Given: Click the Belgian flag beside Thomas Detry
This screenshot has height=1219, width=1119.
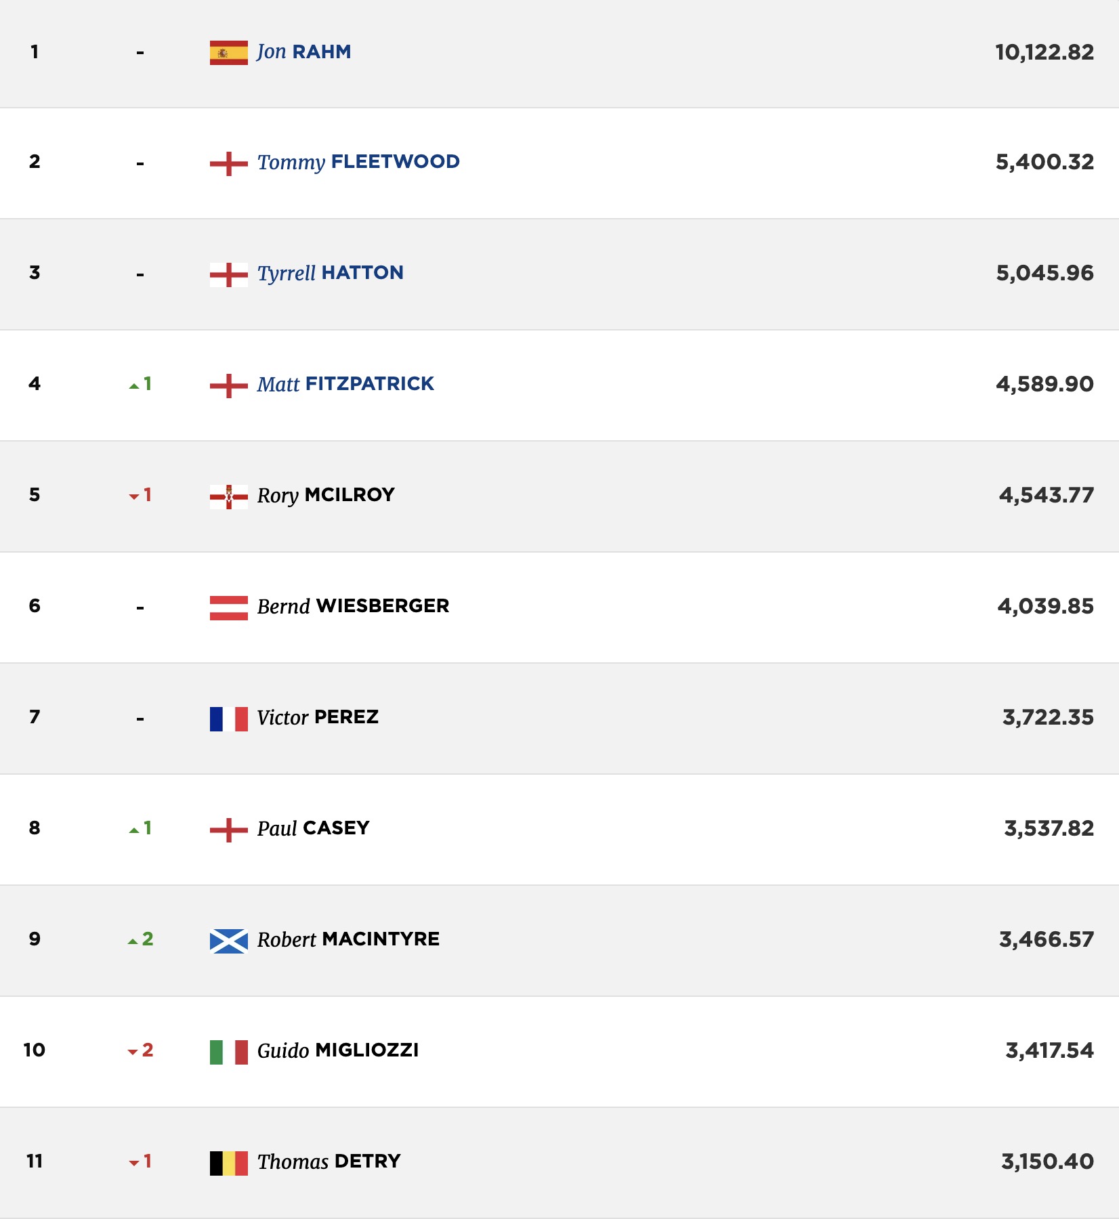Looking at the screenshot, I should tap(229, 1163).
